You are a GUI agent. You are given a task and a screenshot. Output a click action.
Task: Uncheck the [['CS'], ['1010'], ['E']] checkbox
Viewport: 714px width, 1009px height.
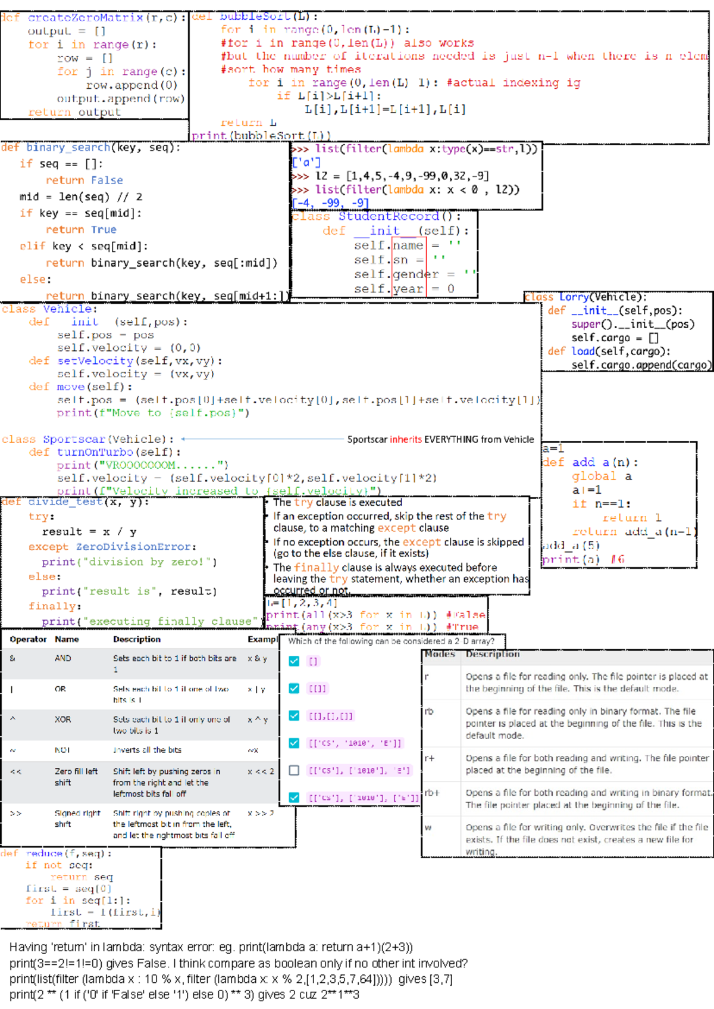294,798
